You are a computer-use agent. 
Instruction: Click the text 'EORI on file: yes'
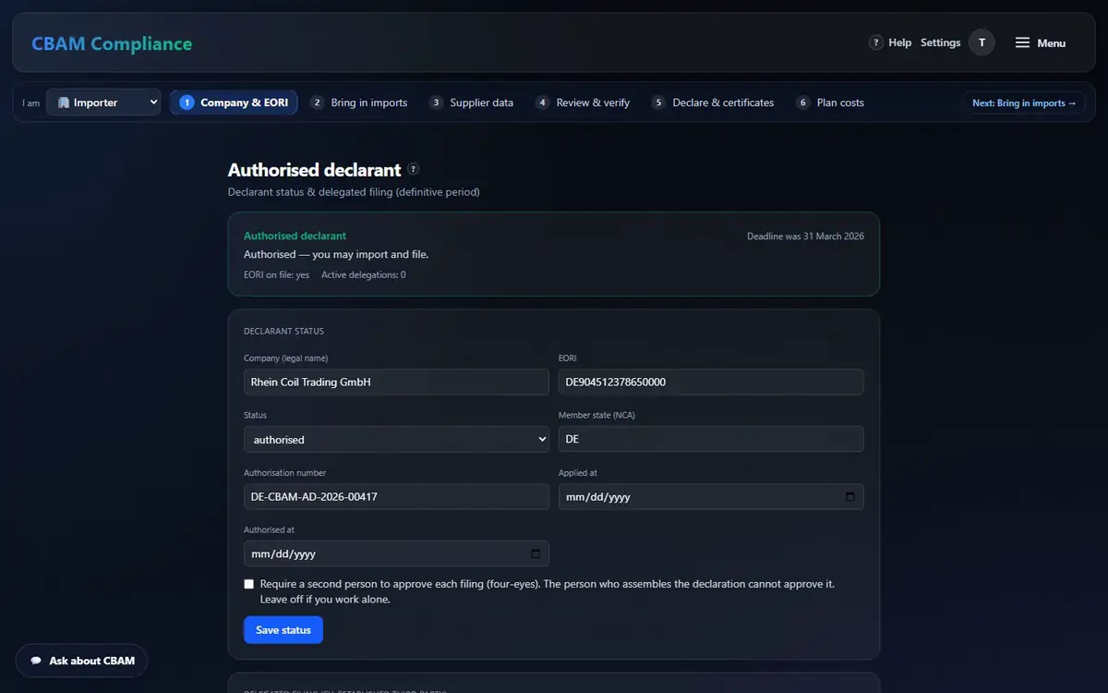point(277,275)
